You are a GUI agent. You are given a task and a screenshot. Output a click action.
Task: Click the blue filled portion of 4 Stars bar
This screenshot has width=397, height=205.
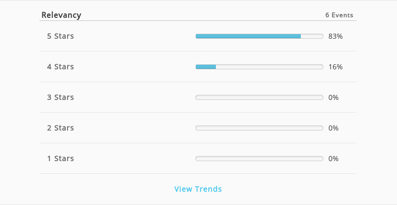(x=206, y=67)
